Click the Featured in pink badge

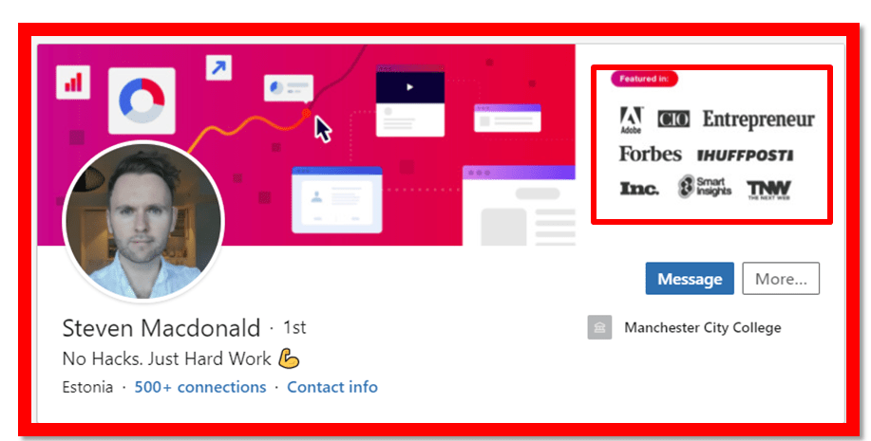[x=644, y=79]
